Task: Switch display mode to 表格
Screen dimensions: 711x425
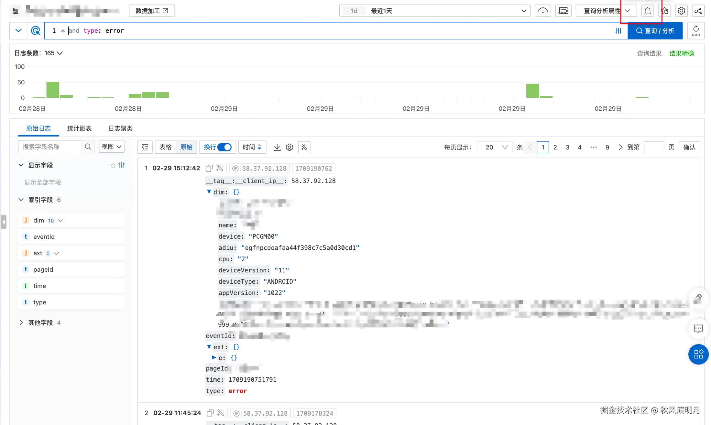Action: [x=165, y=147]
